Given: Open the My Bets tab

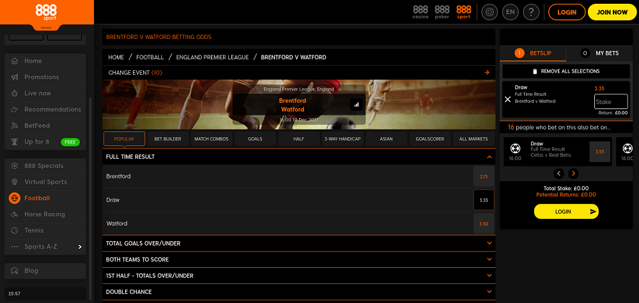Looking at the screenshot, I should (x=600, y=54).
